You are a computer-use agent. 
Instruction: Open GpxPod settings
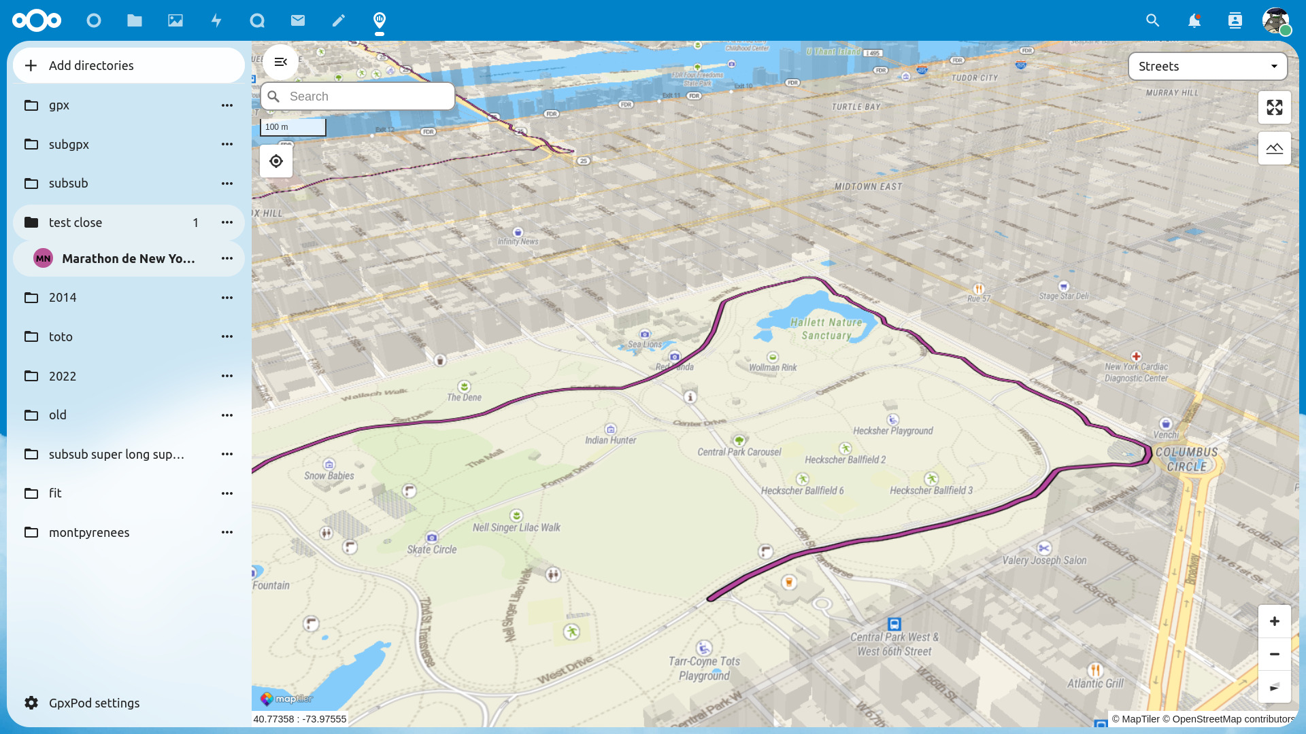(x=94, y=703)
